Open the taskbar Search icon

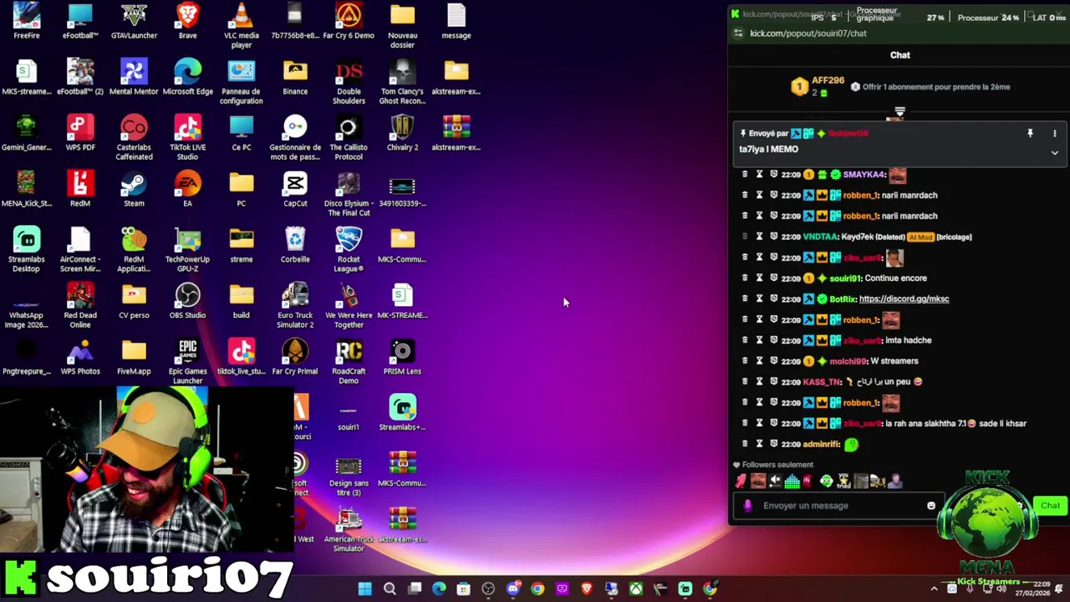[390, 589]
